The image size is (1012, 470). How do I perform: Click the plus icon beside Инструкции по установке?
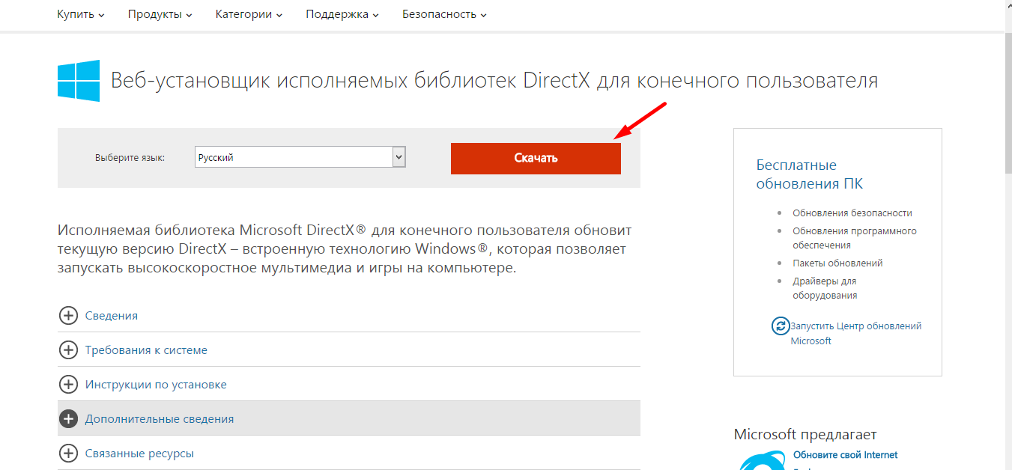coord(68,385)
